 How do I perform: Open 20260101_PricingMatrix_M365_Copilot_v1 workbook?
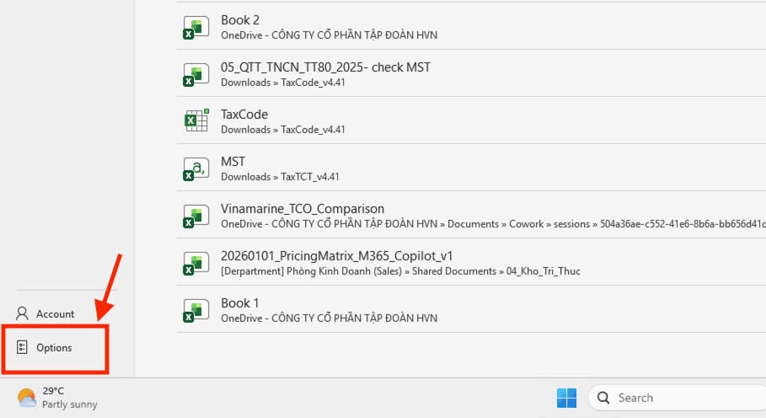(336, 256)
